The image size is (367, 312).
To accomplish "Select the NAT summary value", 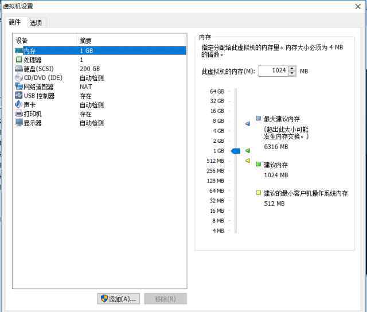I will tap(86, 87).
